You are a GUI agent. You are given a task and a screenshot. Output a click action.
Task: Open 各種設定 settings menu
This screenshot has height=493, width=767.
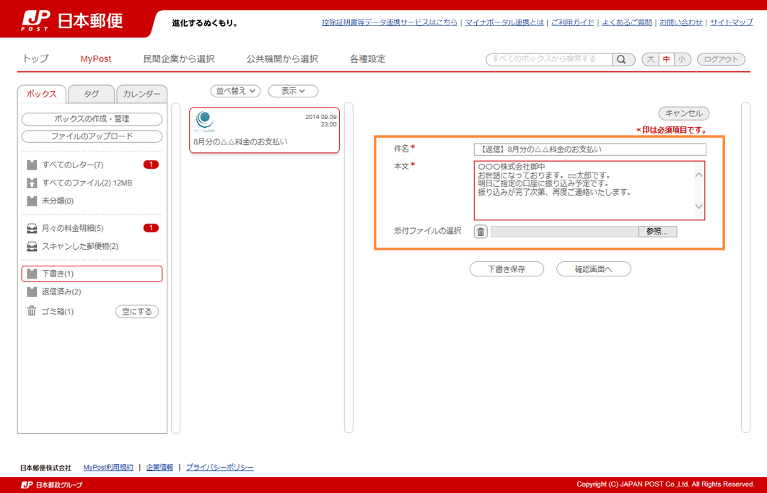pos(368,58)
